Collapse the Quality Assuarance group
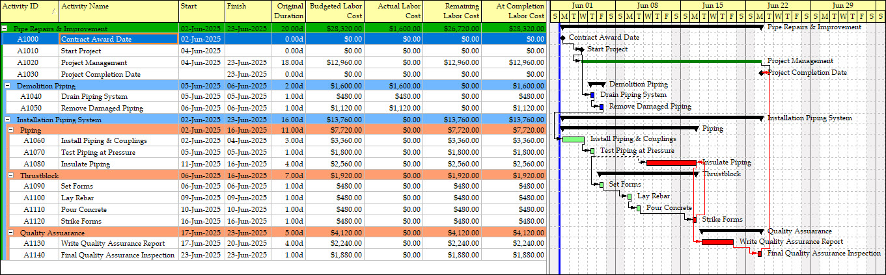Screen dimensions: 886x275 pos(11,232)
